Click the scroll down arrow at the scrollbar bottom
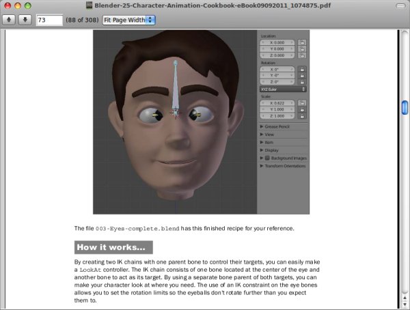410x310 pixels. pos(405,305)
